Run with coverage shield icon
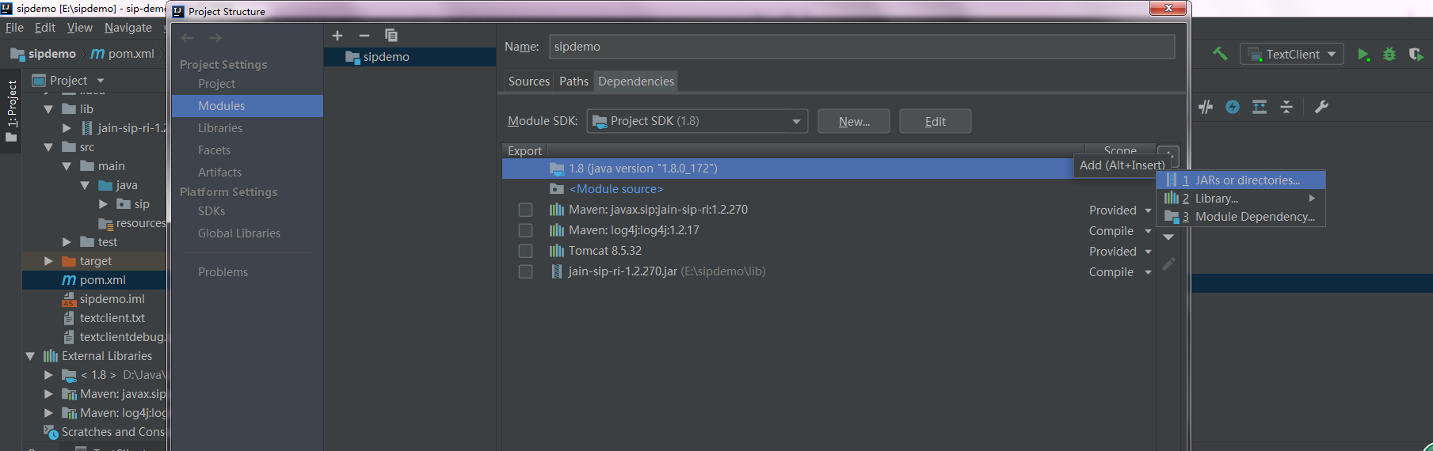 1416,55
